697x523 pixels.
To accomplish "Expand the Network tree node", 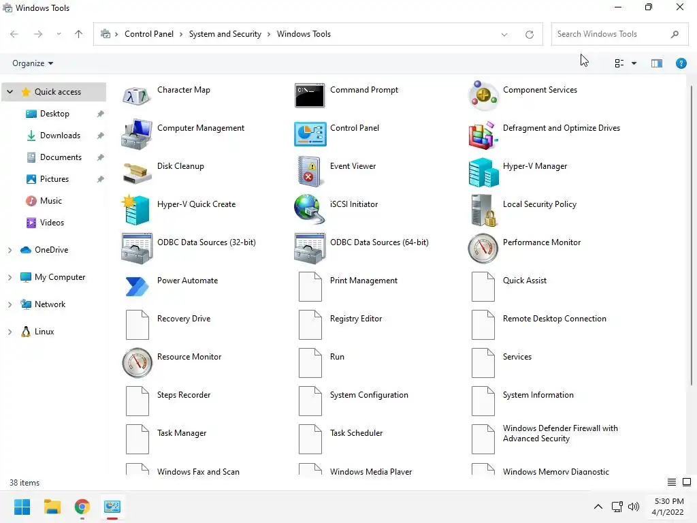I will pos(10,304).
